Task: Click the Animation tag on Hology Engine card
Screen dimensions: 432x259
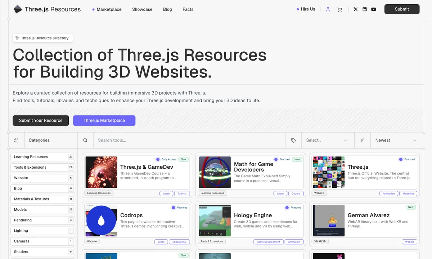Action: pos(294,242)
